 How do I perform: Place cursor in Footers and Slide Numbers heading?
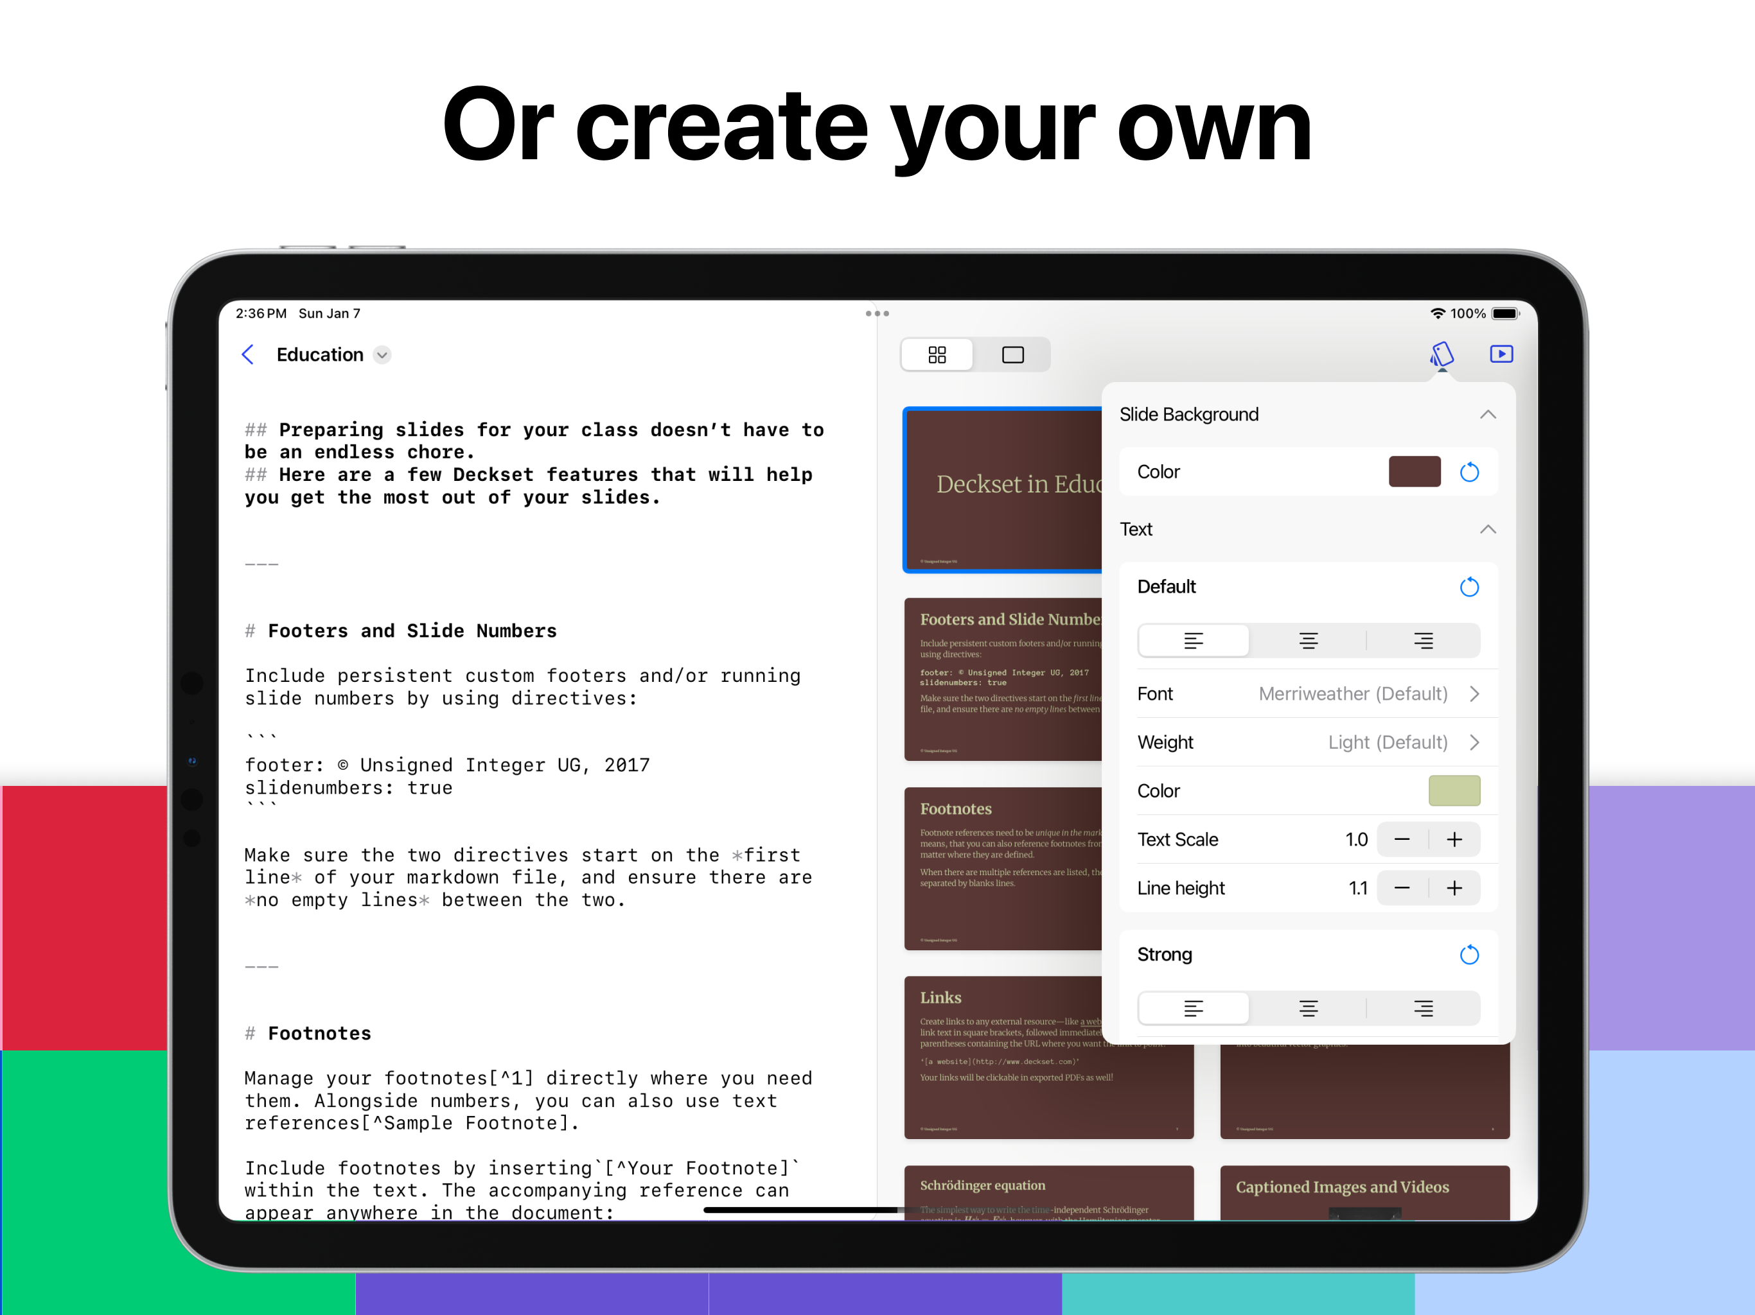coord(412,631)
